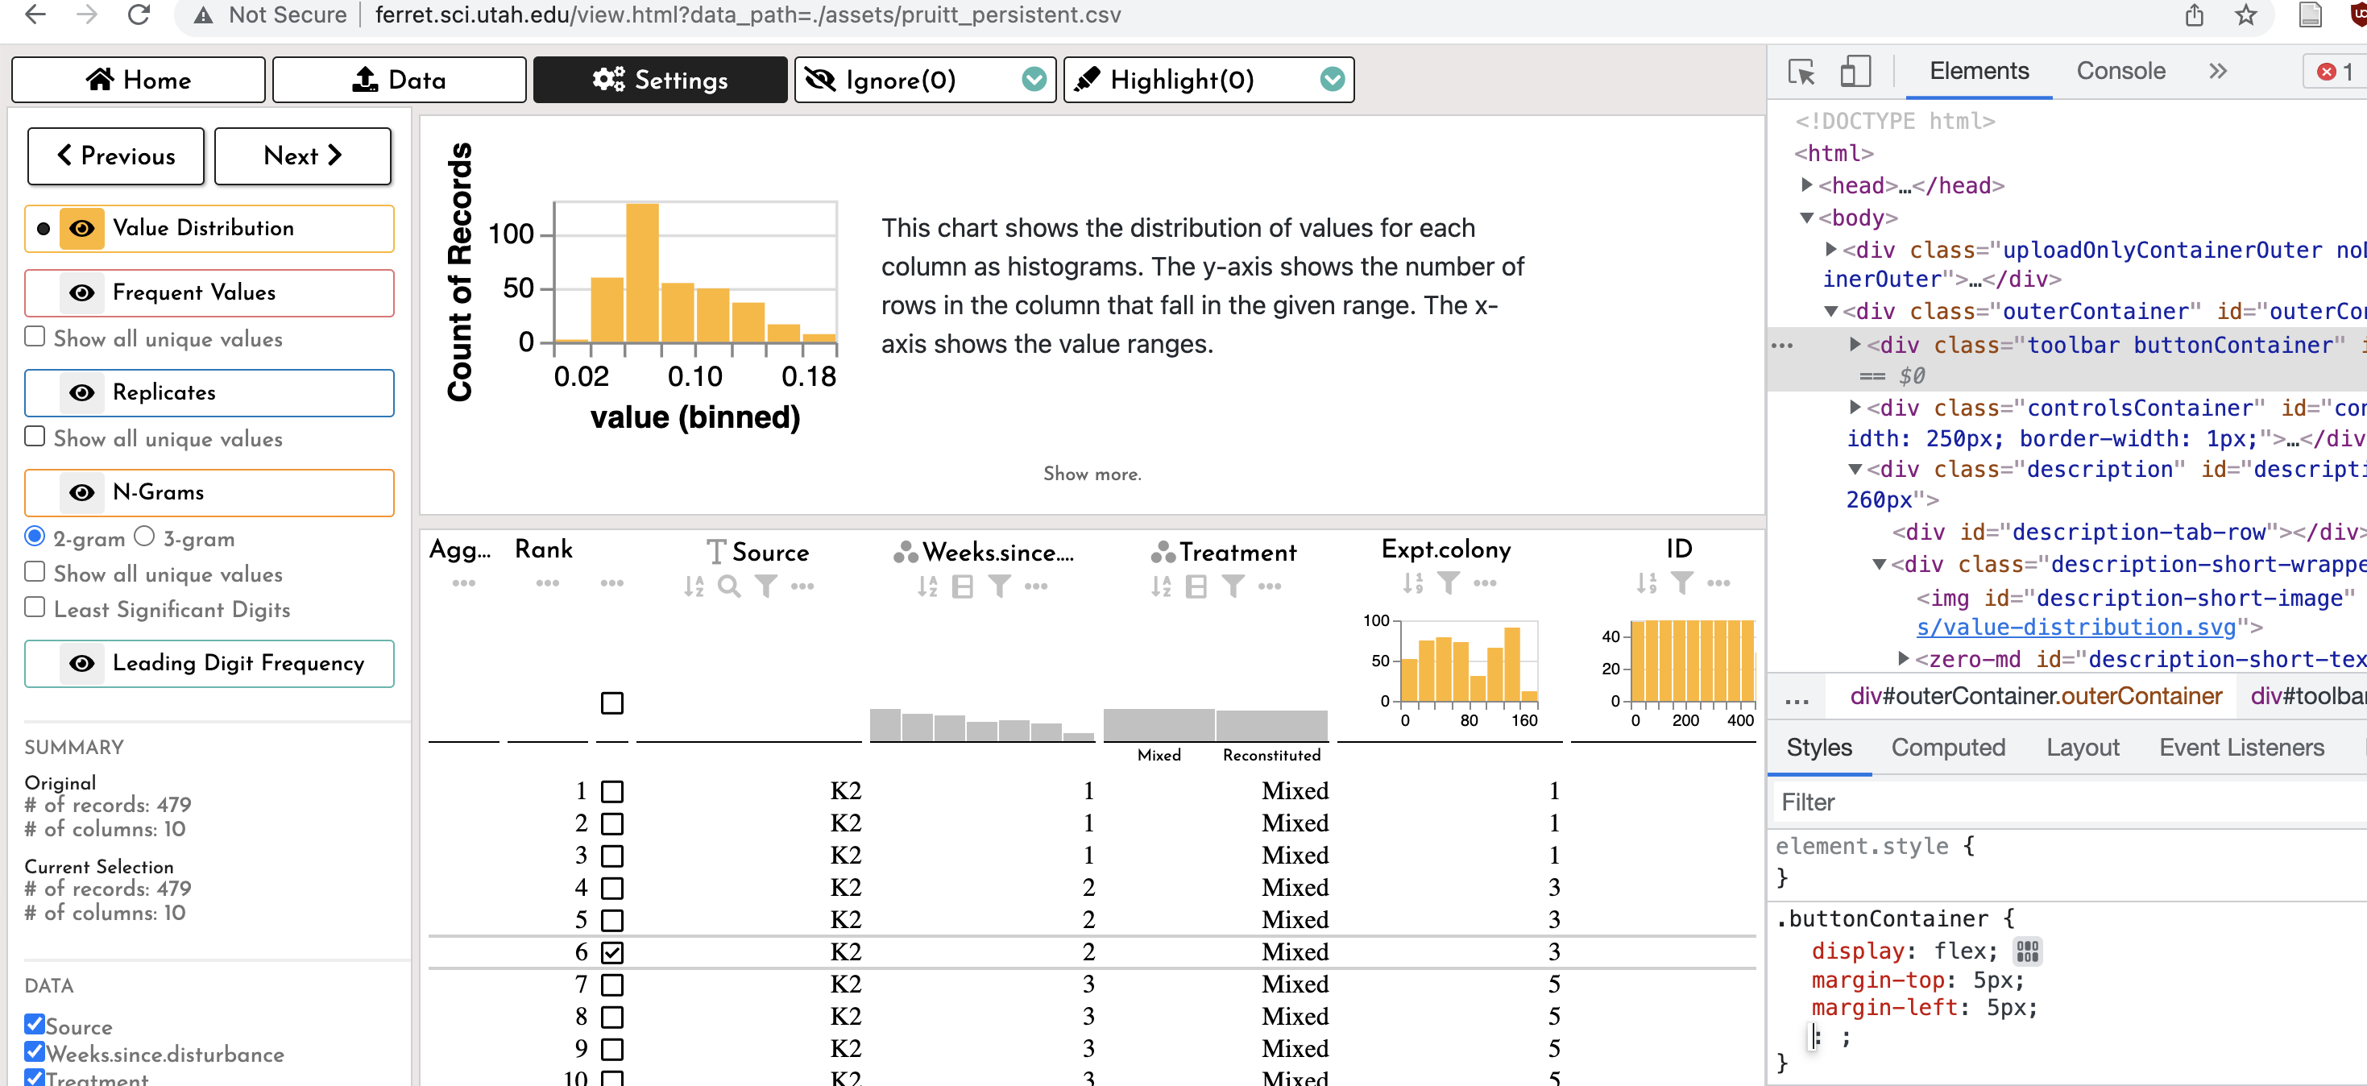Image resolution: width=2367 pixels, height=1086 pixels.
Task: Toggle device toolbar icon in DevTools
Action: pyautogui.click(x=1855, y=72)
